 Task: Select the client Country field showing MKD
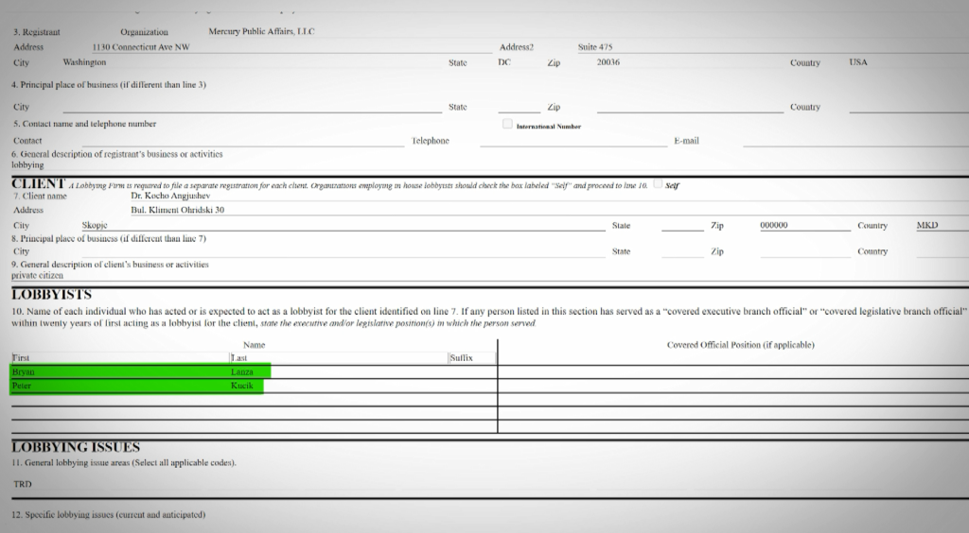927,226
